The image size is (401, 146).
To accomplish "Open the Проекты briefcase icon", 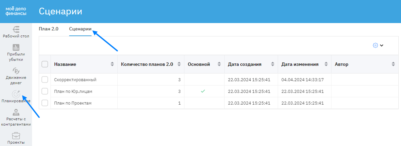I will [x=16, y=136].
